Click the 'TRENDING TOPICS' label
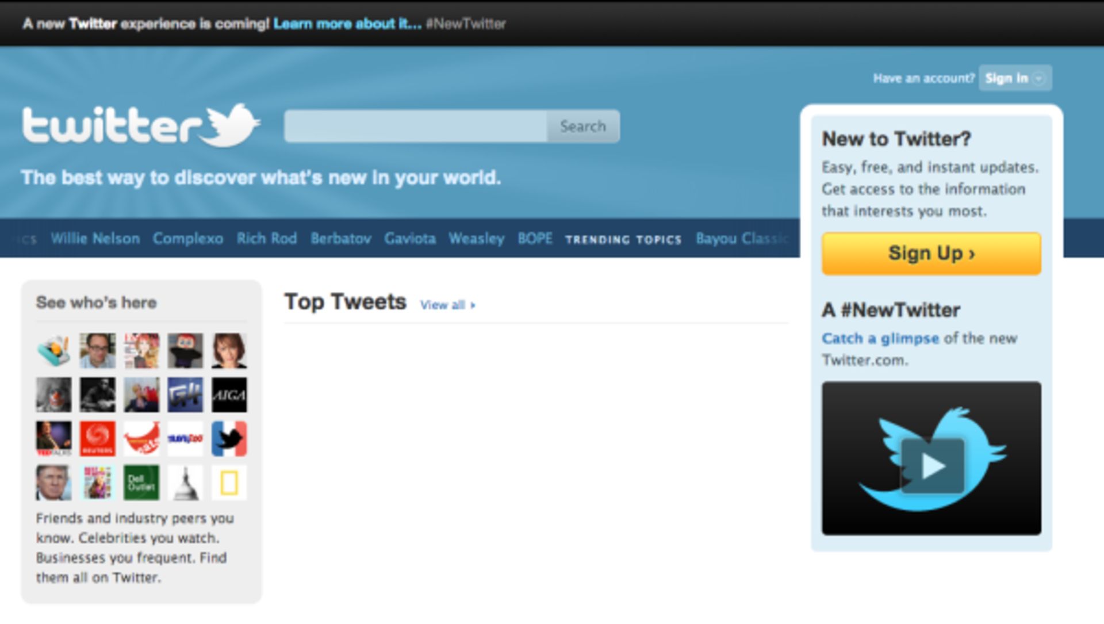 pyautogui.click(x=623, y=239)
